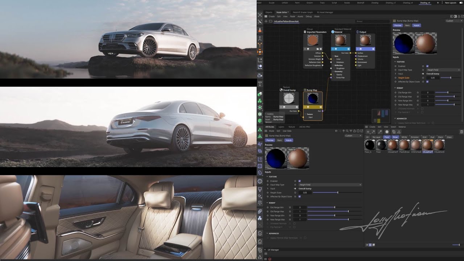Select the PlasticBrow material thumbnail
Viewport: 464px width, 261px height.
[405, 145]
